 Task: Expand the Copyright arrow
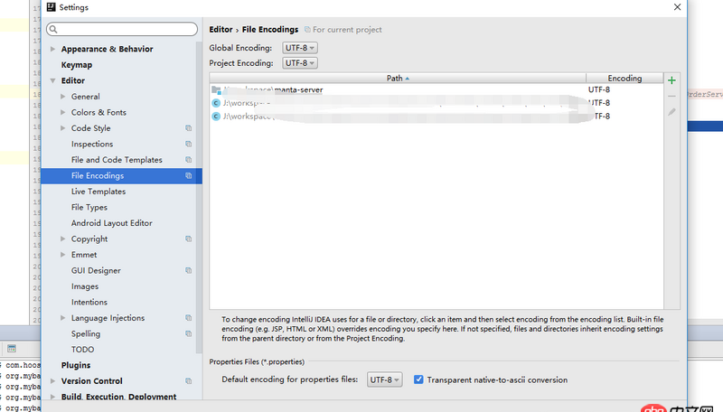pyautogui.click(x=62, y=239)
